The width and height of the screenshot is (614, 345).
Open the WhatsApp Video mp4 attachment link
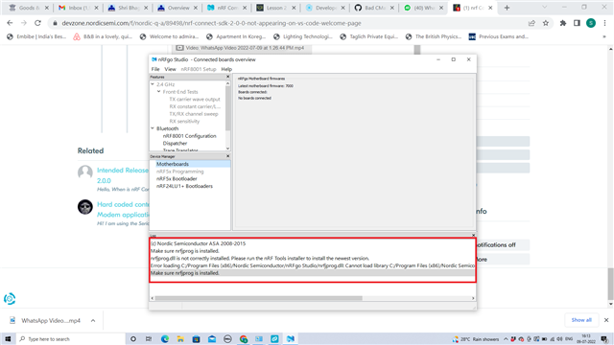coord(245,48)
